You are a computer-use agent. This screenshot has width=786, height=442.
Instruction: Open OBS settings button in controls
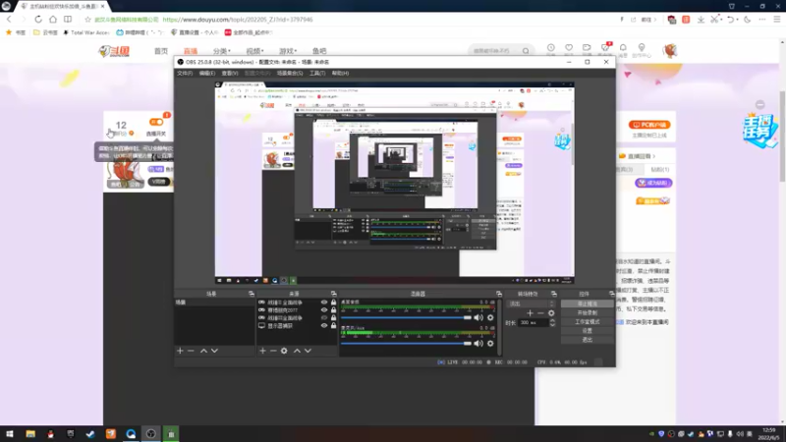click(x=587, y=331)
